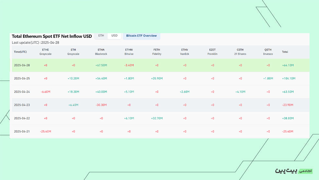Click the CETH 21 Shares column header

point(240,52)
